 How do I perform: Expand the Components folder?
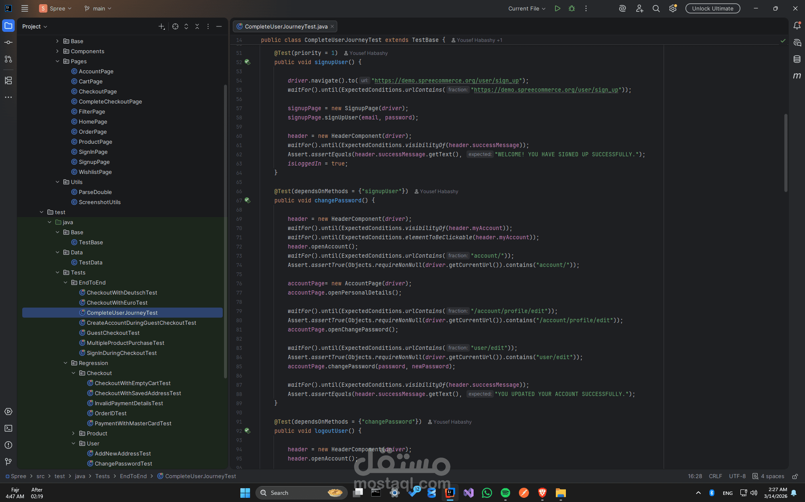57,51
